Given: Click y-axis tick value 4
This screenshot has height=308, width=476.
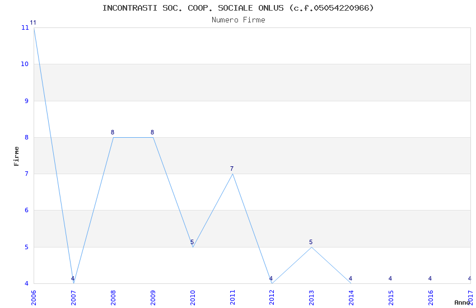Looking at the screenshot, I should pos(27,283).
